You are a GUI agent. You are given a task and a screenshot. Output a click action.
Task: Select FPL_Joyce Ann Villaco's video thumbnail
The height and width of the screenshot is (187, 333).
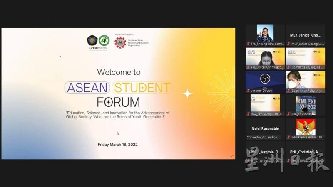pyautogui.click(x=265, y=59)
